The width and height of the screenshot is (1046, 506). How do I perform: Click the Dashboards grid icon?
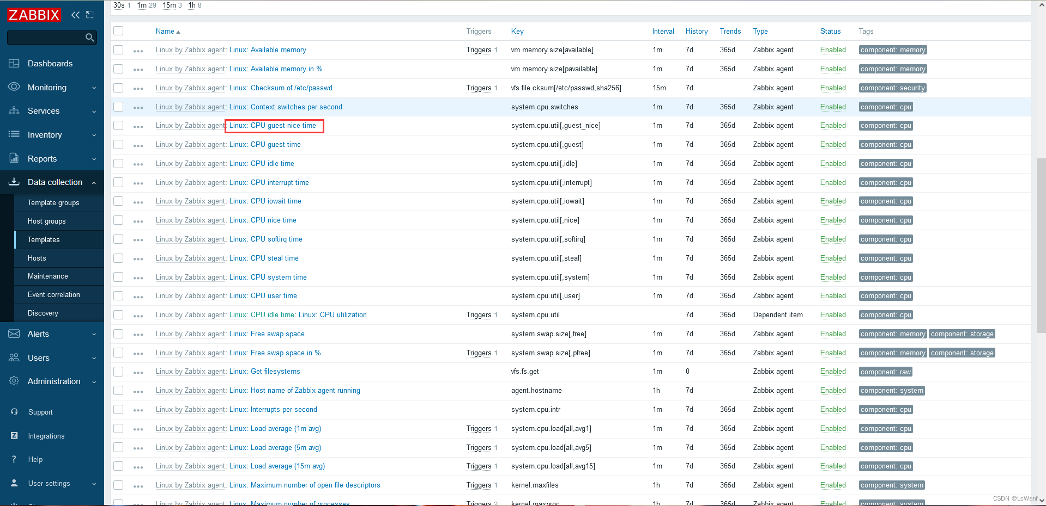(x=14, y=63)
